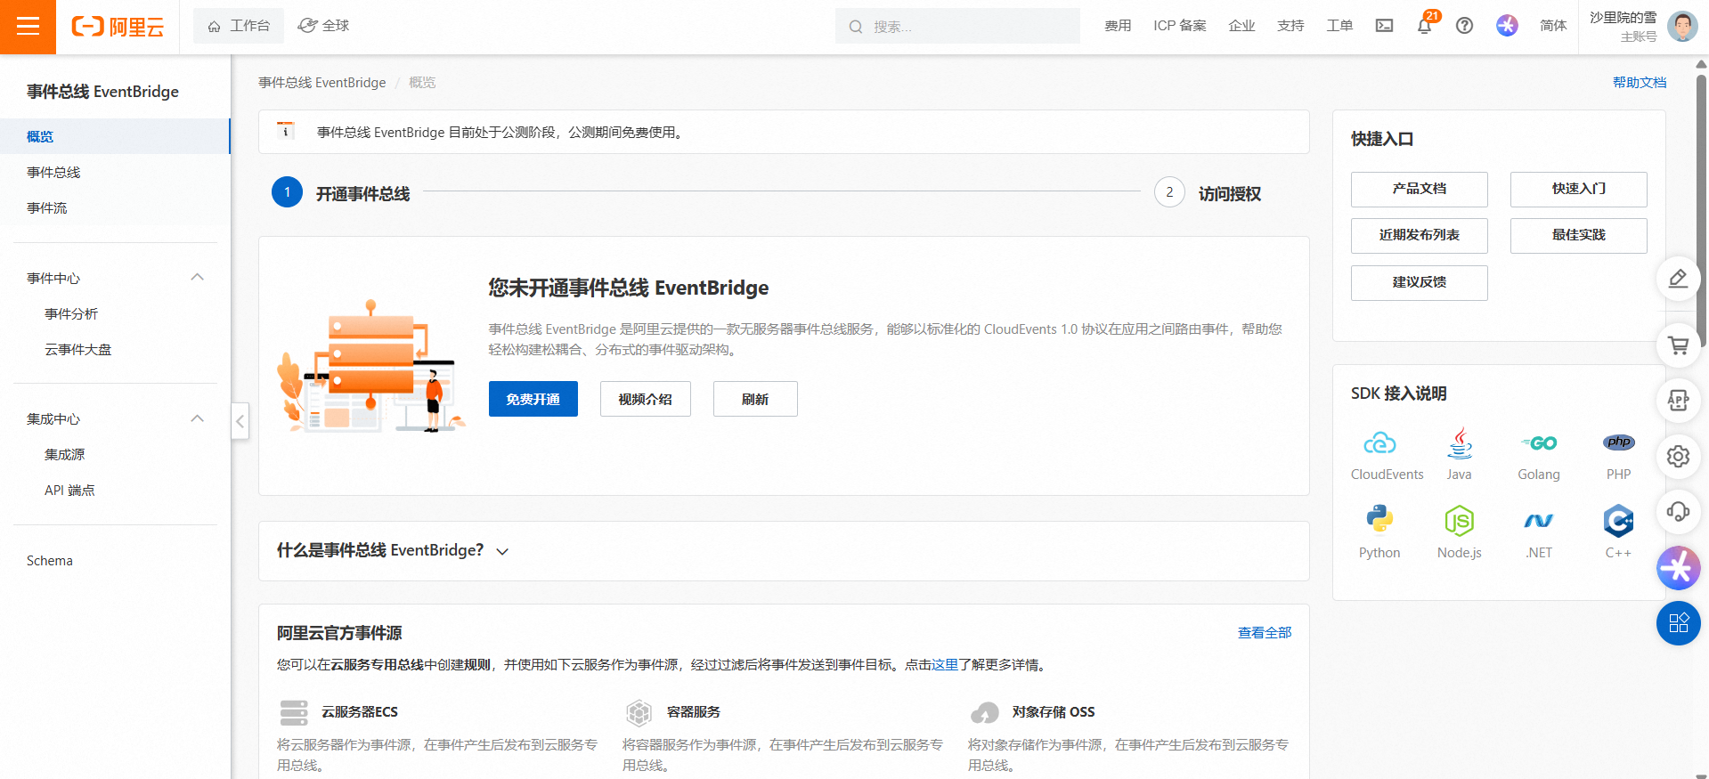Image resolution: width=1709 pixels, height=779 pixels.
Task: Open the floating API tool icon
Action: tap(1678, 401)
